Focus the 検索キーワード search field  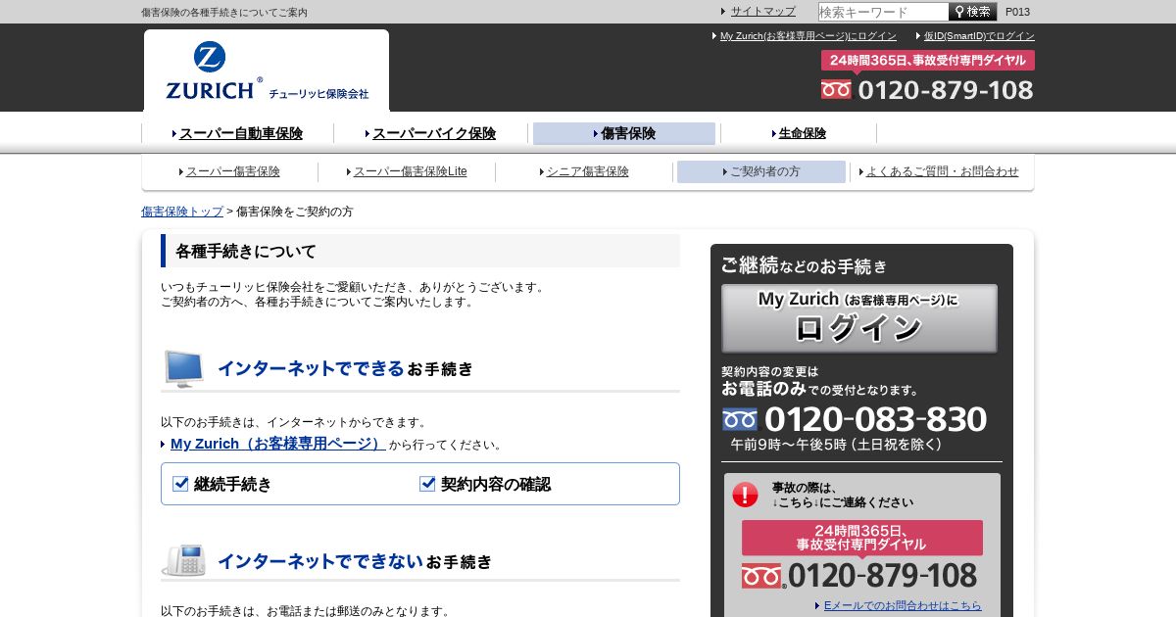(x=883, y=12)
